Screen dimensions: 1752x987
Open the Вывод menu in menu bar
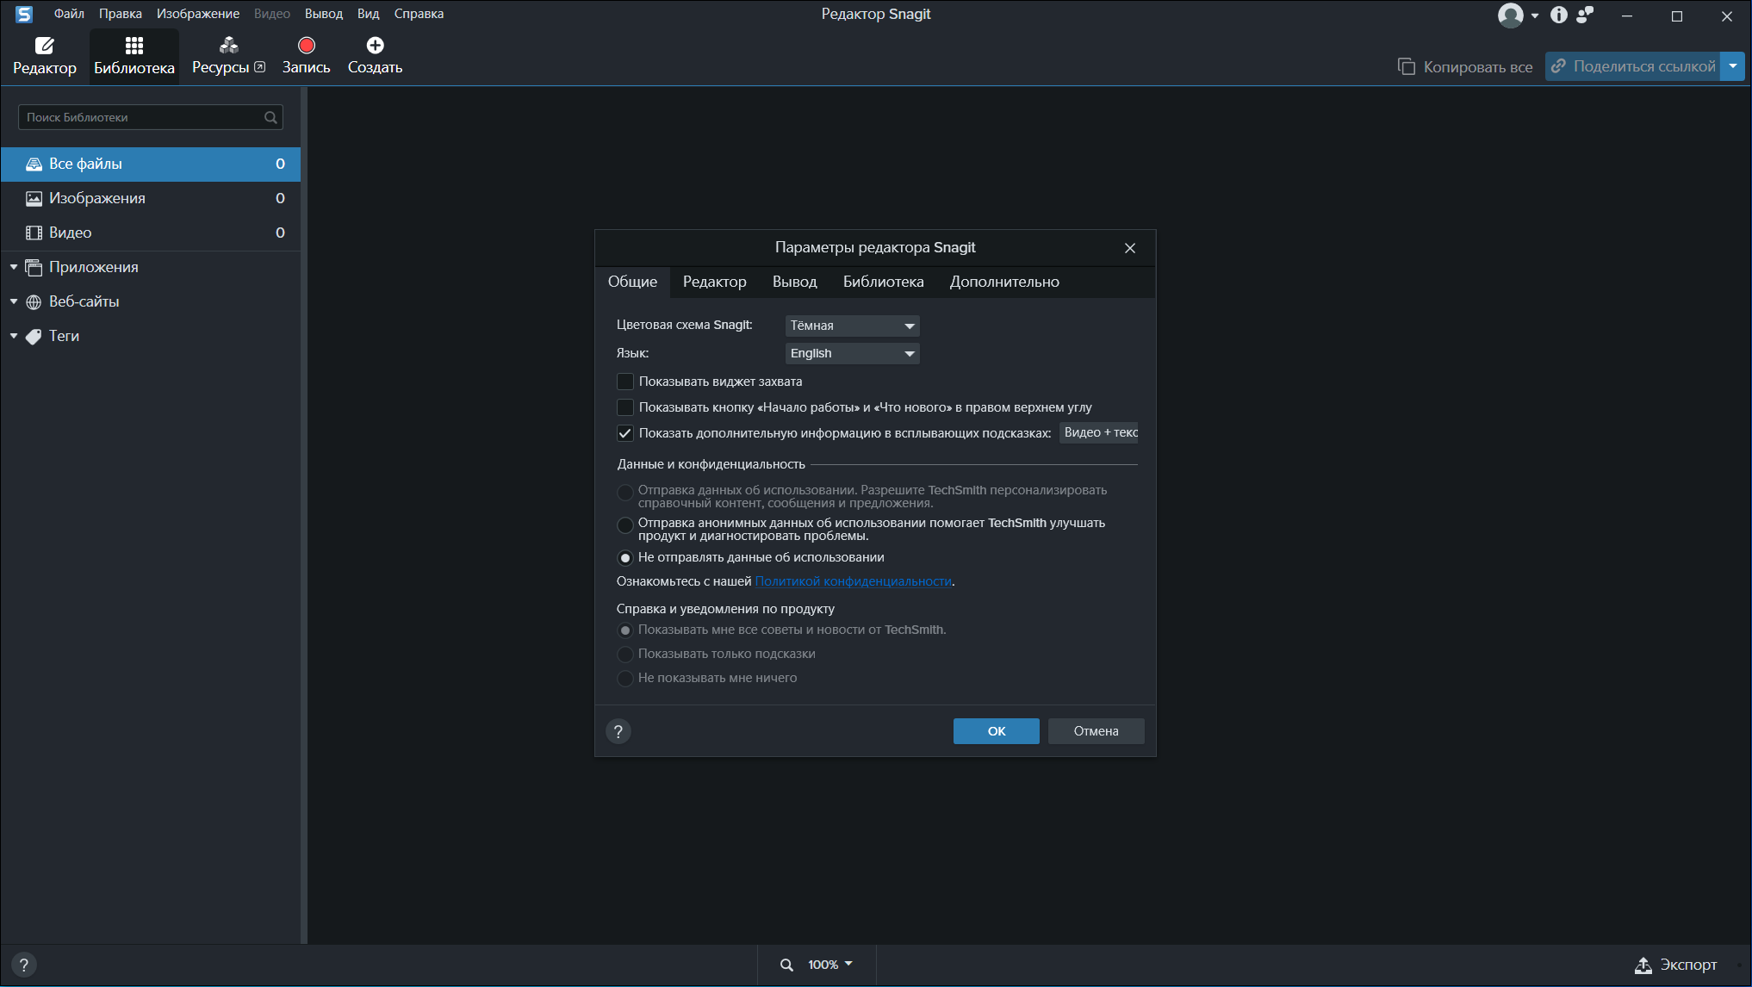[x=324, y=14]
